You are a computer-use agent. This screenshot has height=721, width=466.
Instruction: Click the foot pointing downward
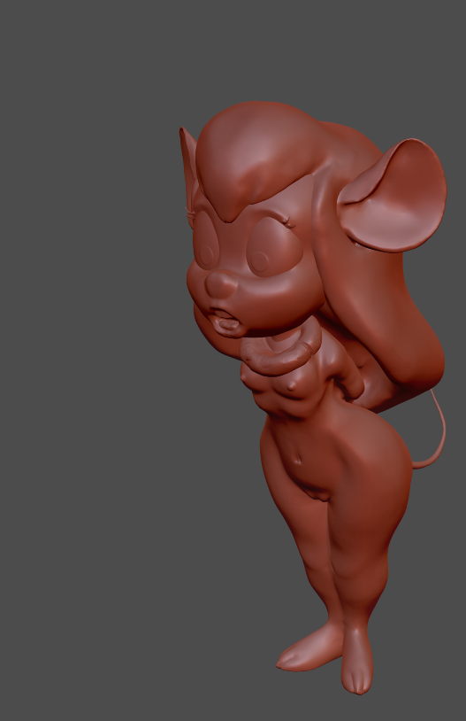[x=356, y=663]
